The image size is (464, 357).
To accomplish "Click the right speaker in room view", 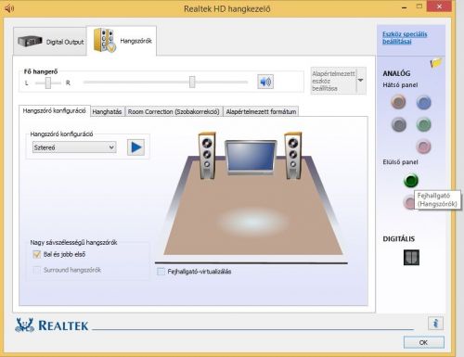I will [292, 156].
